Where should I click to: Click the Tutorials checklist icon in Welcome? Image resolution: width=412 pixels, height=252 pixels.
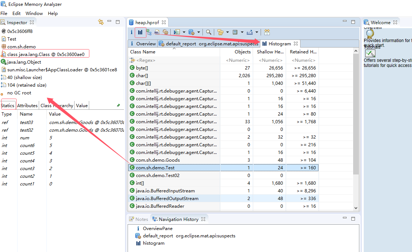[370, 53]
